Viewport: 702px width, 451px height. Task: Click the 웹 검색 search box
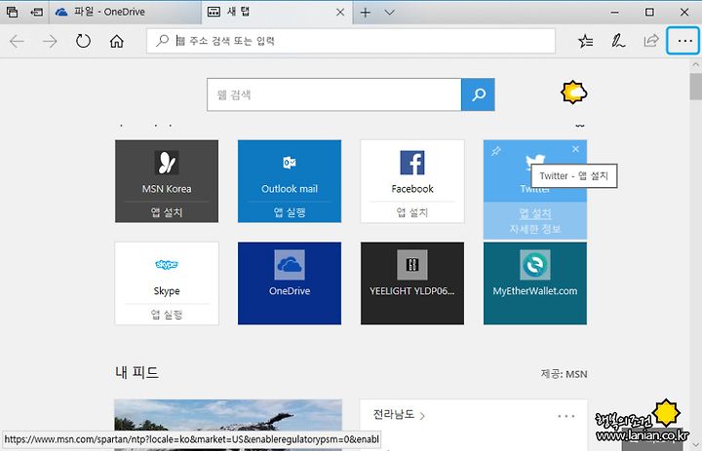334,94
